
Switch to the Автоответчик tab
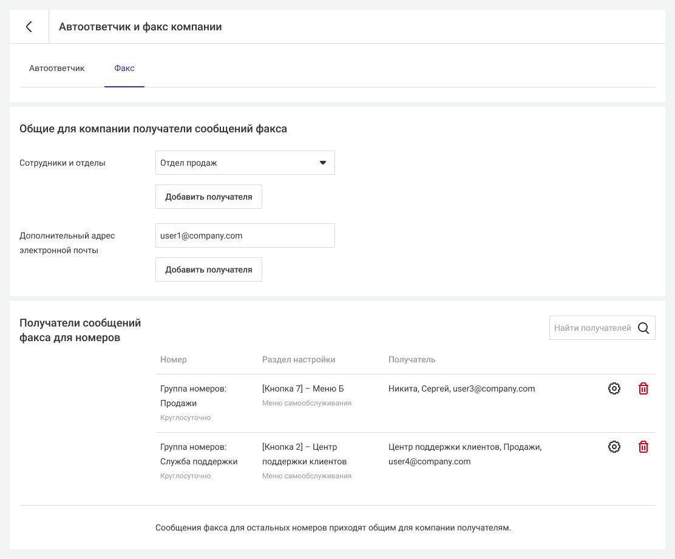click(57, 68)
